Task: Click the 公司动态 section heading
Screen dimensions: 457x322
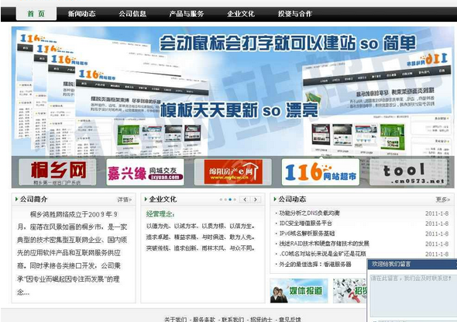Action: point(292,199)
